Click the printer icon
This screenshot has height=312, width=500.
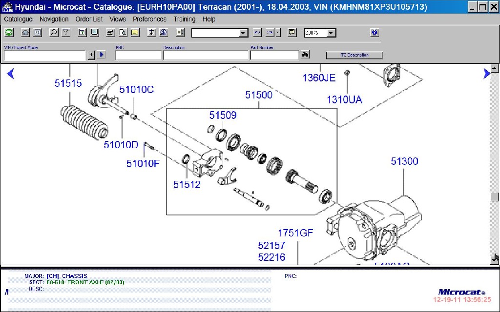coord(111,33)
